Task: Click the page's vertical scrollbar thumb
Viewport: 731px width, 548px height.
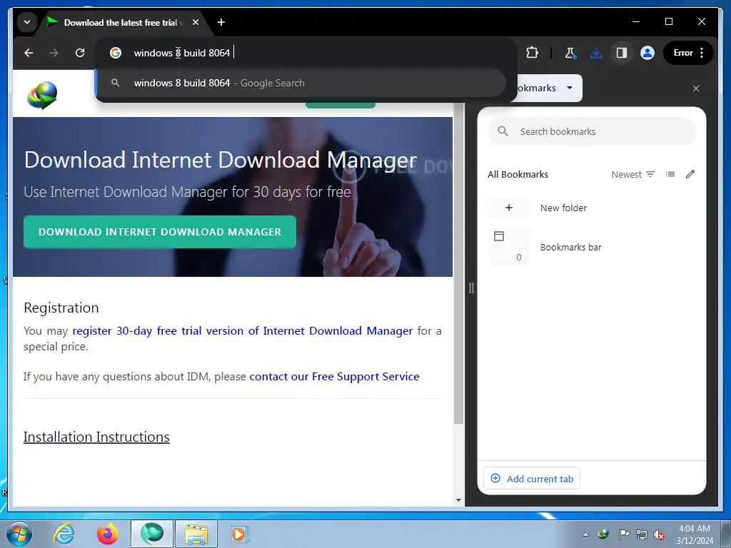Action: coord(459,263)
